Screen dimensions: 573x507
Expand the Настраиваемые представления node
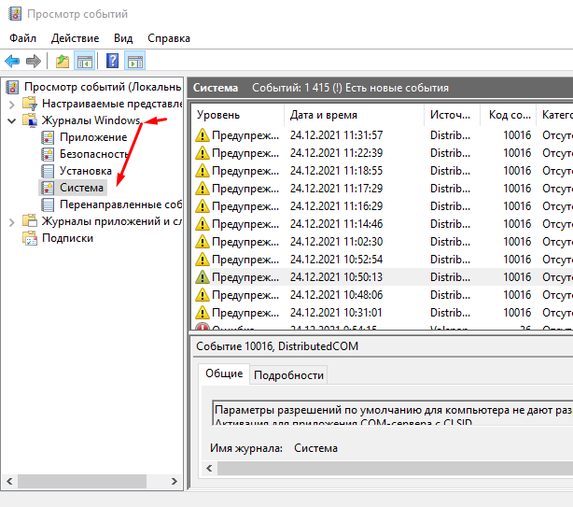coord(12,105)
